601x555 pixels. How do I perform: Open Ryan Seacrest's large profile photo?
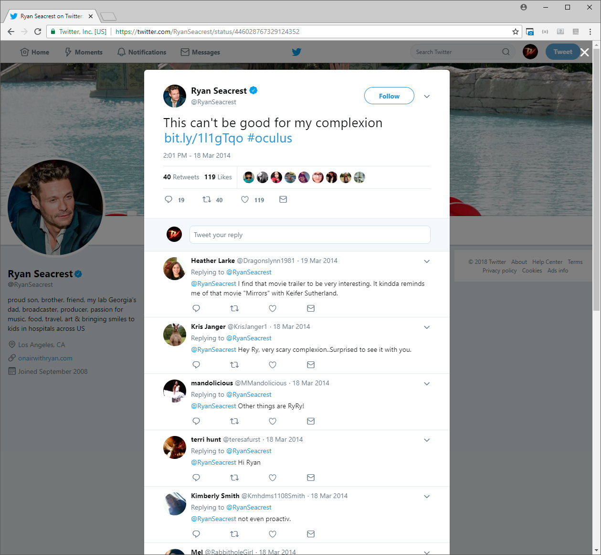point(55,207)
